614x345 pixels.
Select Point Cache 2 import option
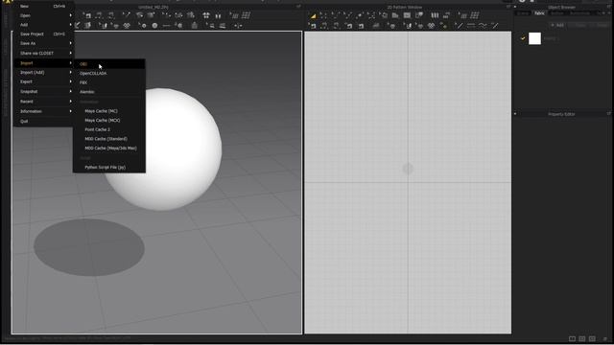(108, 129)
